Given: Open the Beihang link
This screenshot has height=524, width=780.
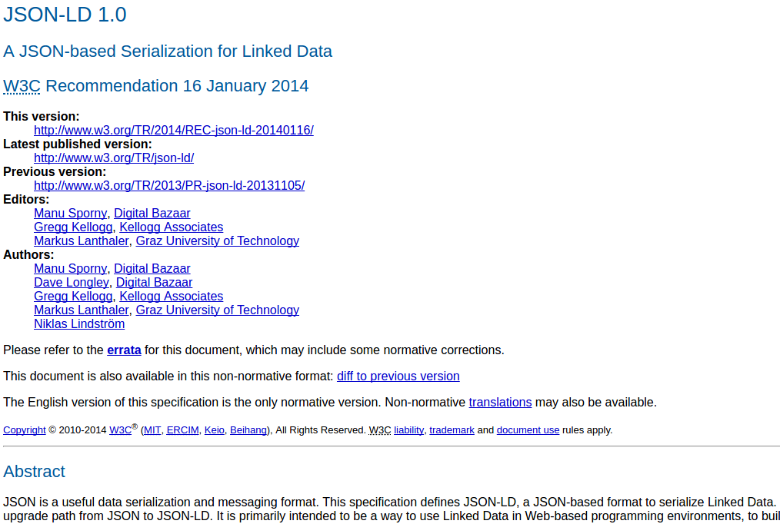Looking at the screenshot, I should coord(248,430).
